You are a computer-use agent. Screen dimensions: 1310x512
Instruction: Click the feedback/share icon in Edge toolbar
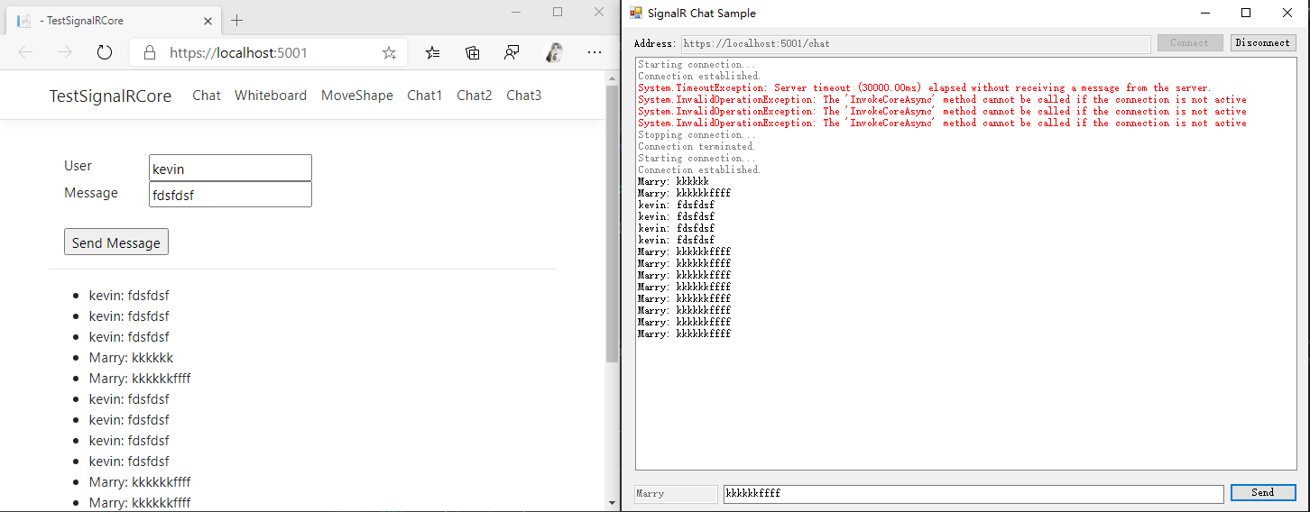(x=512, y=52)
